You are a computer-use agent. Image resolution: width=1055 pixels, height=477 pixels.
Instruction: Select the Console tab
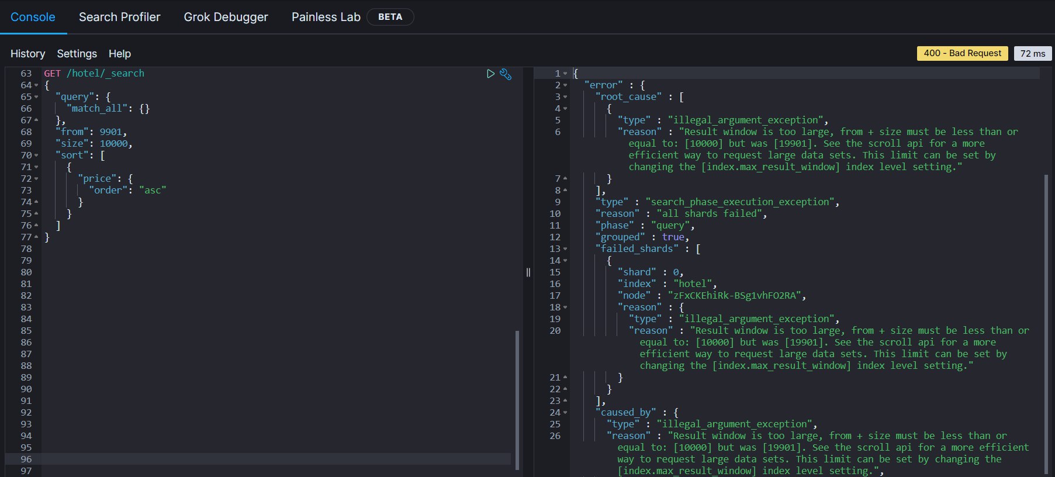pyautogui.click(x=33, y=17)
